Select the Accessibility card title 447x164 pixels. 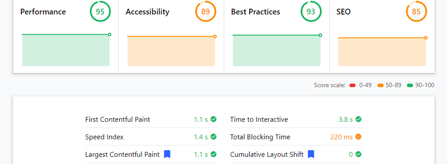tap(148, 12)
